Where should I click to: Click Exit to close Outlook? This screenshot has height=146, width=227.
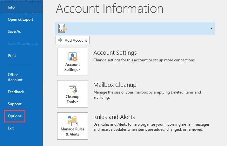[11, 128]
